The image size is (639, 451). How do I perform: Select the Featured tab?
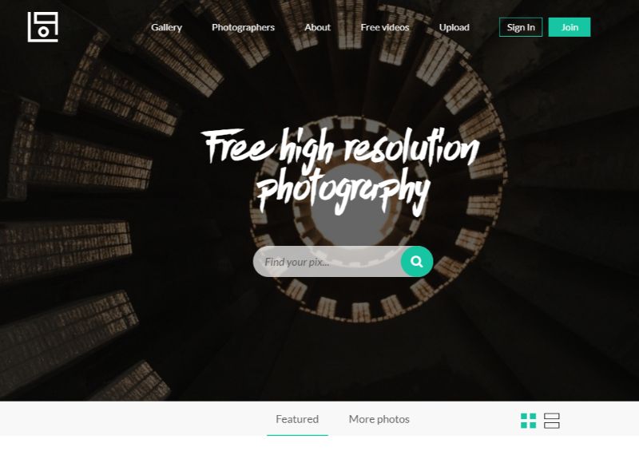(x=297, y=419)
